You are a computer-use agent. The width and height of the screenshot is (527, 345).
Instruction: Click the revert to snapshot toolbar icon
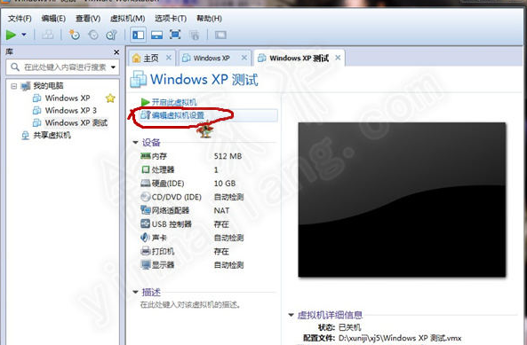pos(93,35)
